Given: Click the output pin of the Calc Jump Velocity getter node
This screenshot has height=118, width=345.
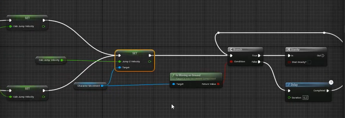Looking at the screenshot, I should coord(62,60).
